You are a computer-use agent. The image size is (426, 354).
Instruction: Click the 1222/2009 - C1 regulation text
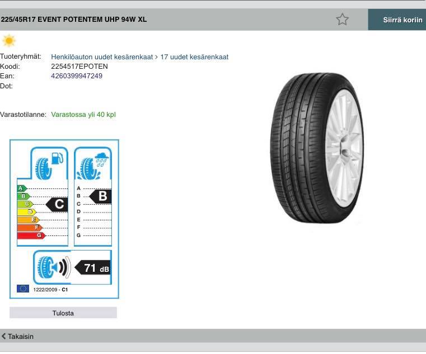[50, 290]
